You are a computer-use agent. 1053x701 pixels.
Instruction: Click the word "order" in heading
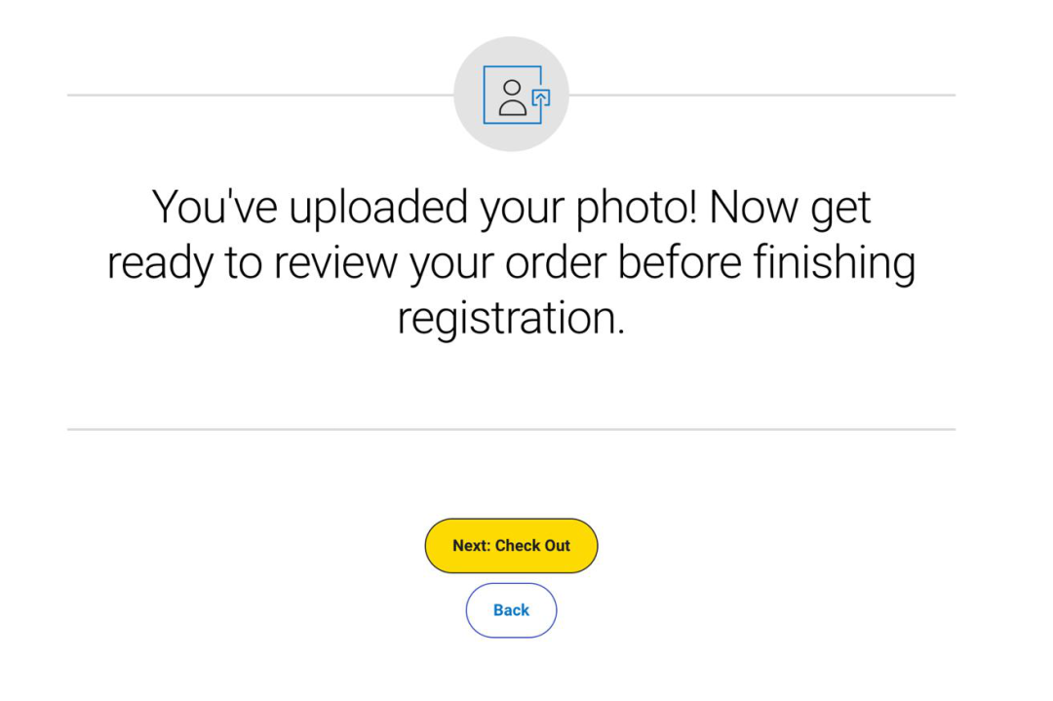[556, 262]
